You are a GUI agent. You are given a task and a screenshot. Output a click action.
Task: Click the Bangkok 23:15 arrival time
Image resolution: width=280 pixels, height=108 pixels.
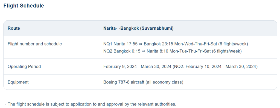pos(159,44)
